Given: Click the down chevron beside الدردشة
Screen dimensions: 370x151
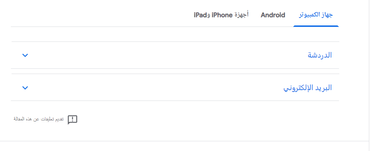Looking at the screenshot, I should pos(25,55).
